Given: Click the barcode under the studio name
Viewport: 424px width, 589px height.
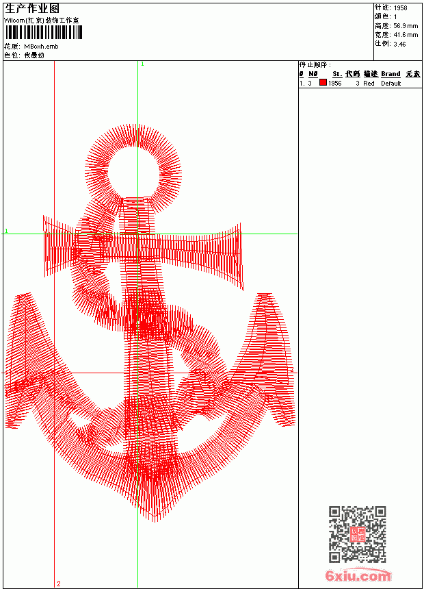Looking at the screenshot, I should point(43,33).
